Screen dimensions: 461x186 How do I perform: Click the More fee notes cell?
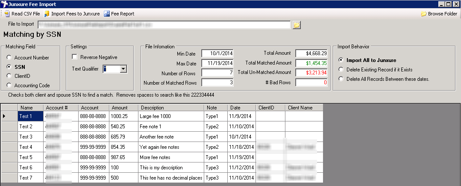pos(171,157)
